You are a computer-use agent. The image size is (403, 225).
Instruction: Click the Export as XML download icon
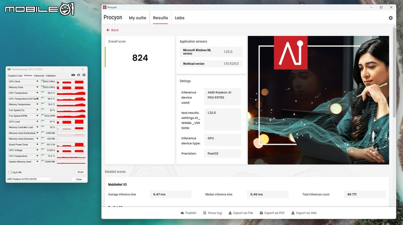[293, 213]
